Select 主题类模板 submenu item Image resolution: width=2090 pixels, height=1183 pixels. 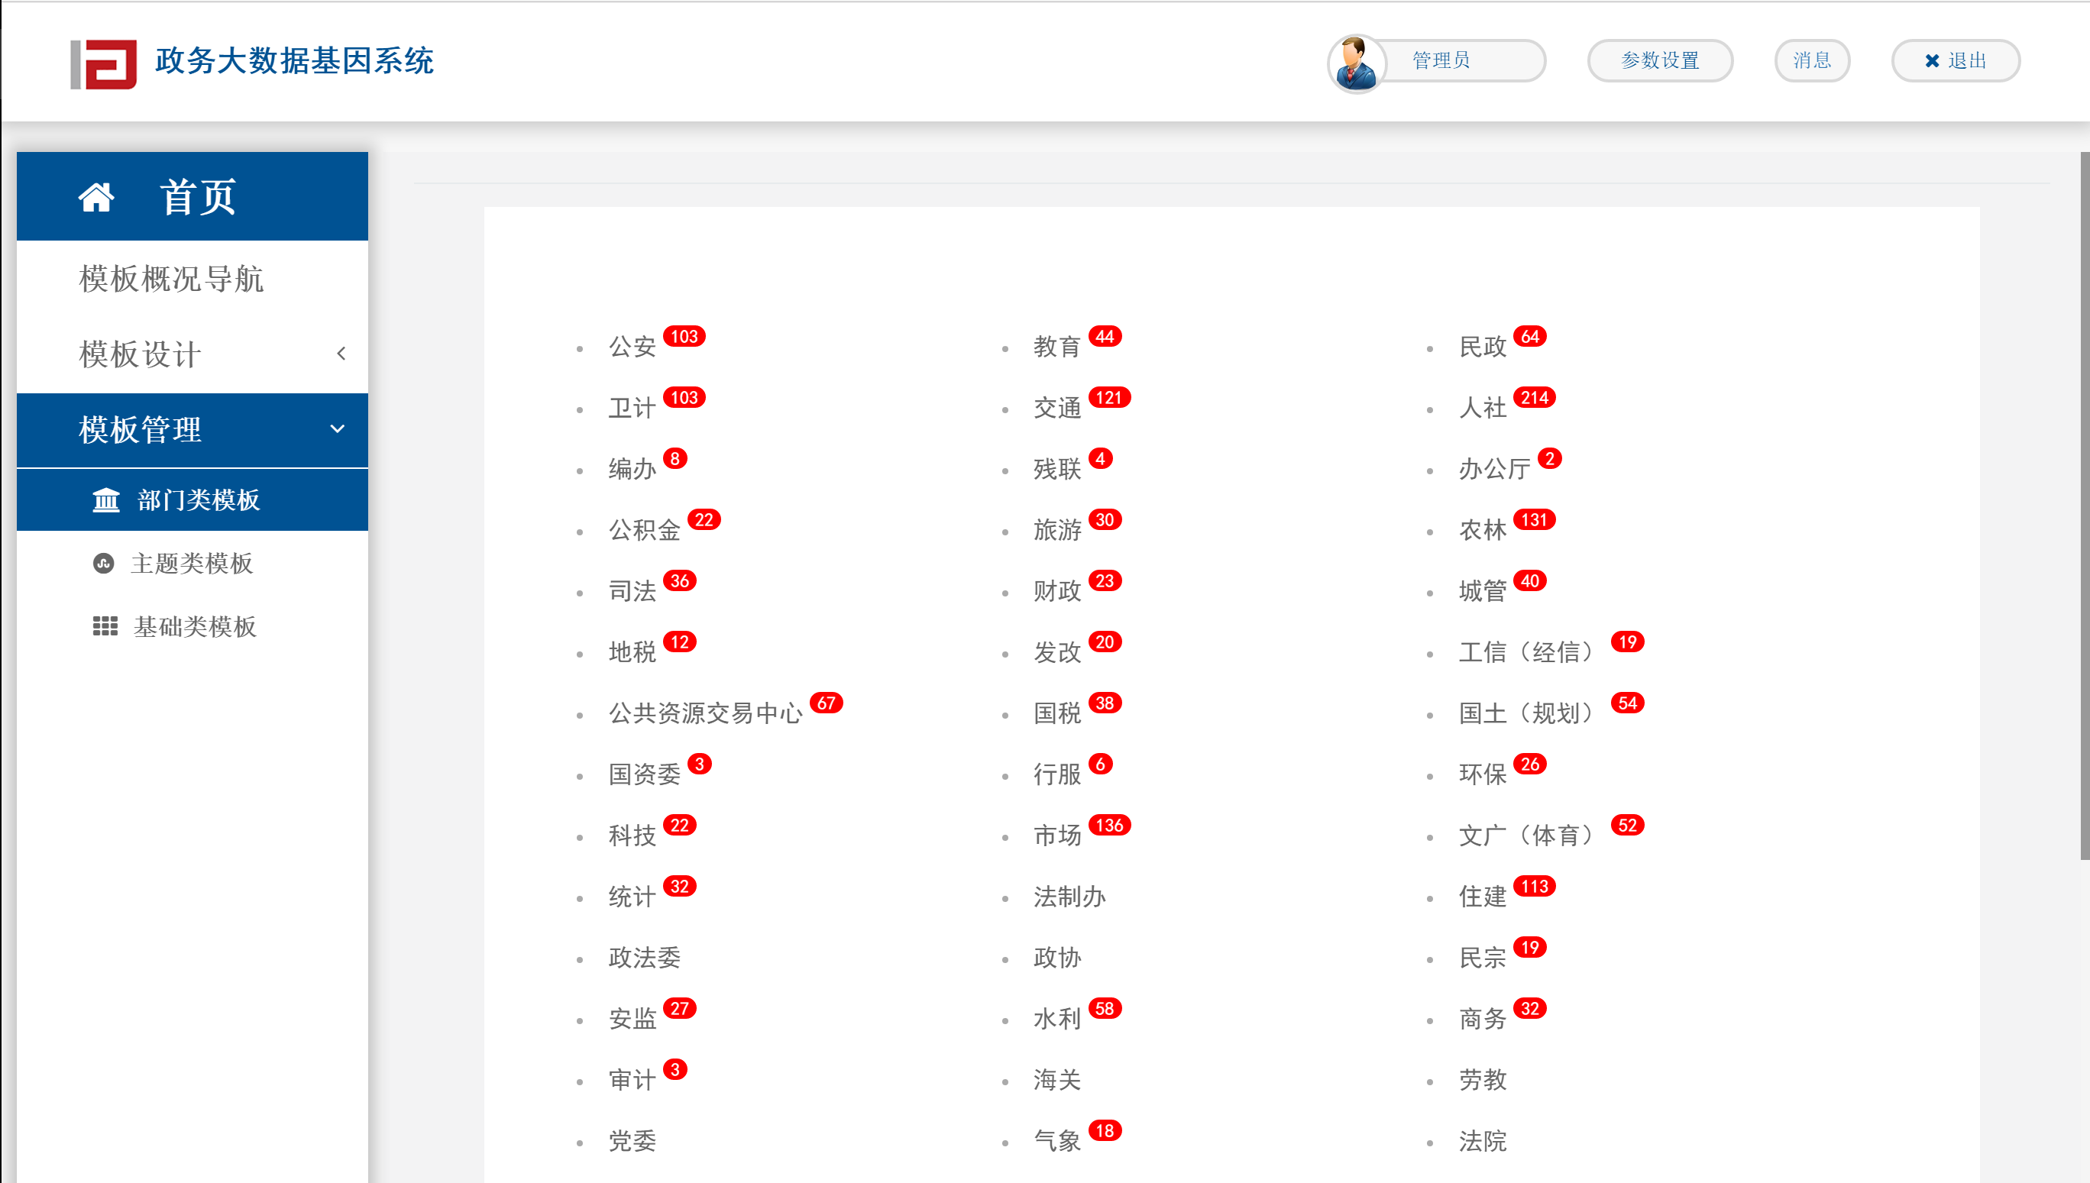click(192, 563)
